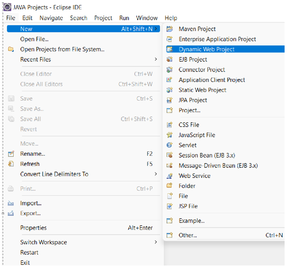Click the JSP File icon
The height and width of the screenshot is (273, 292).
(169, 206)
